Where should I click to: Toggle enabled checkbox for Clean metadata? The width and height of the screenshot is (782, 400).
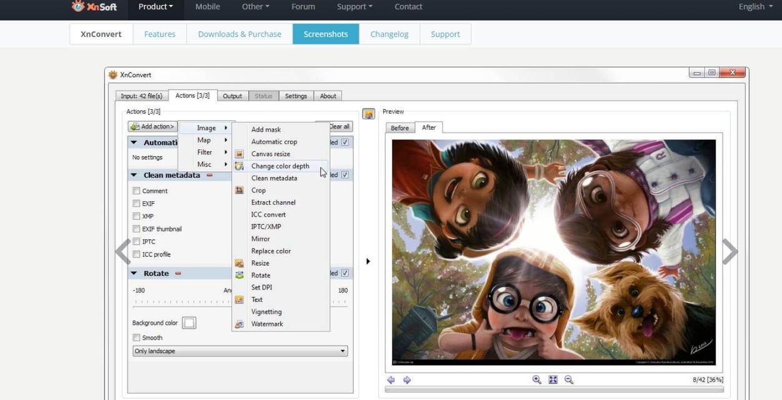pyautogui.click(x=345, y=175)
